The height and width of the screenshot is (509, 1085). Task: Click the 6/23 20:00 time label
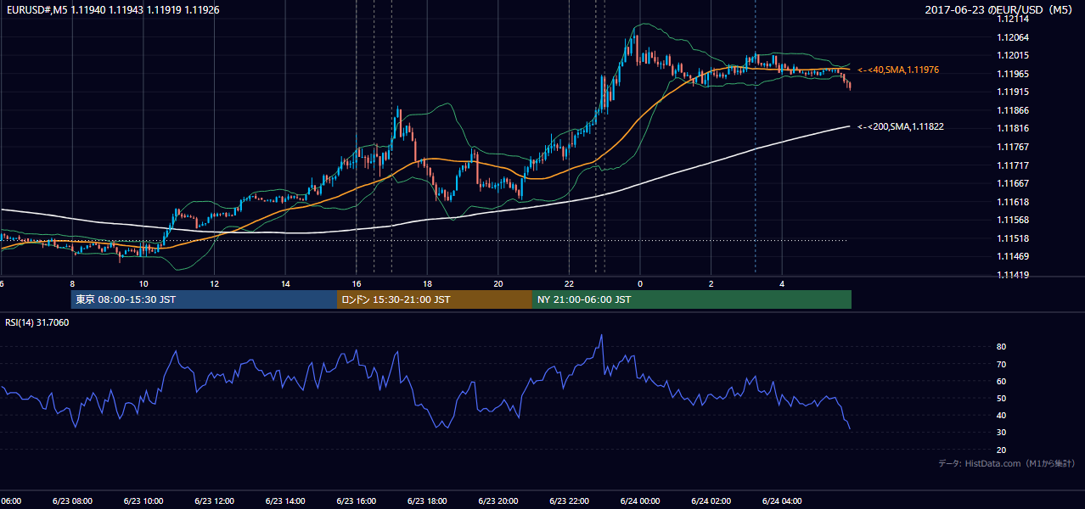click(x=498, y=501)
